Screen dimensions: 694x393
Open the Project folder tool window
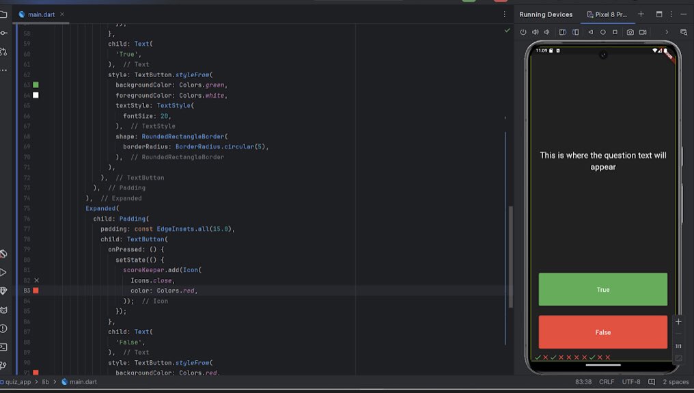pyautogui.click(x=3, y=14)
